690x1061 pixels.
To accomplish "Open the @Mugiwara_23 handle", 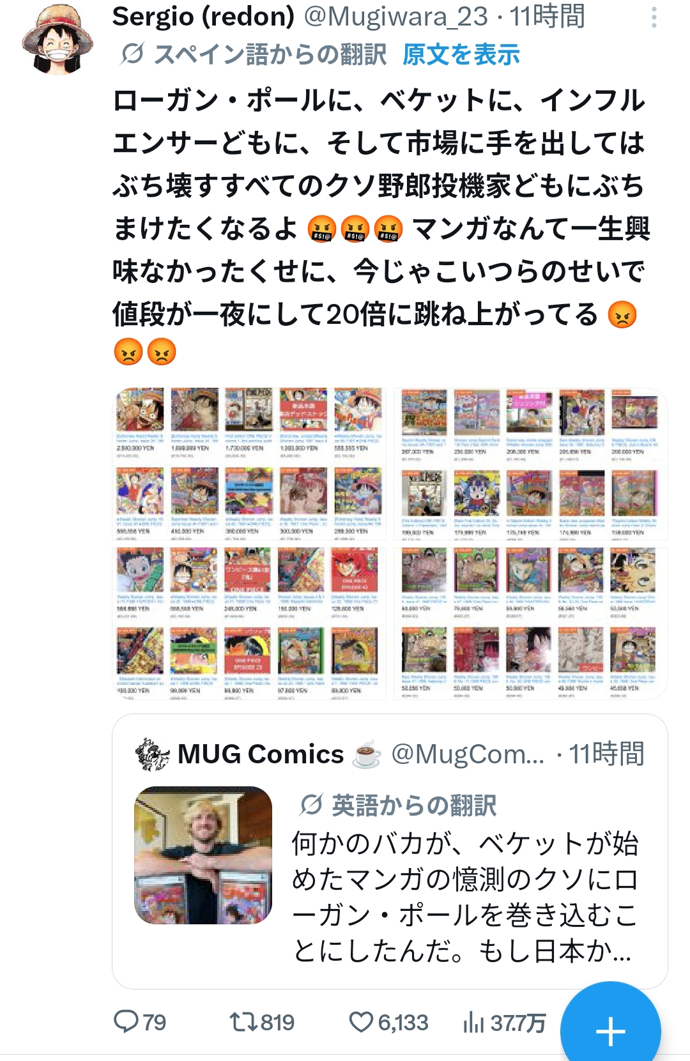I will click(x=395, y=17).
